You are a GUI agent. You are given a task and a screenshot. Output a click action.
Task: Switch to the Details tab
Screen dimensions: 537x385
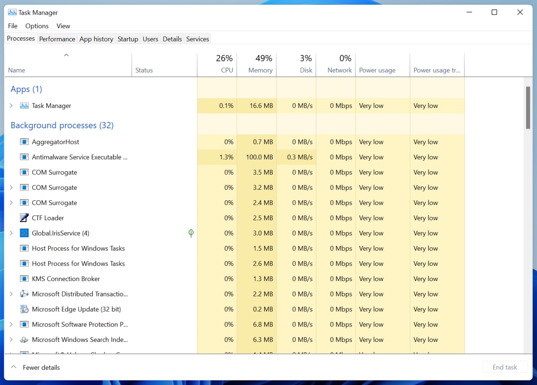(x=172, y=39)
